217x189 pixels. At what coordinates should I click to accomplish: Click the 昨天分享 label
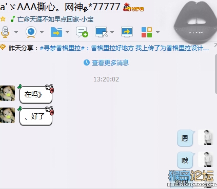[21, 48]
